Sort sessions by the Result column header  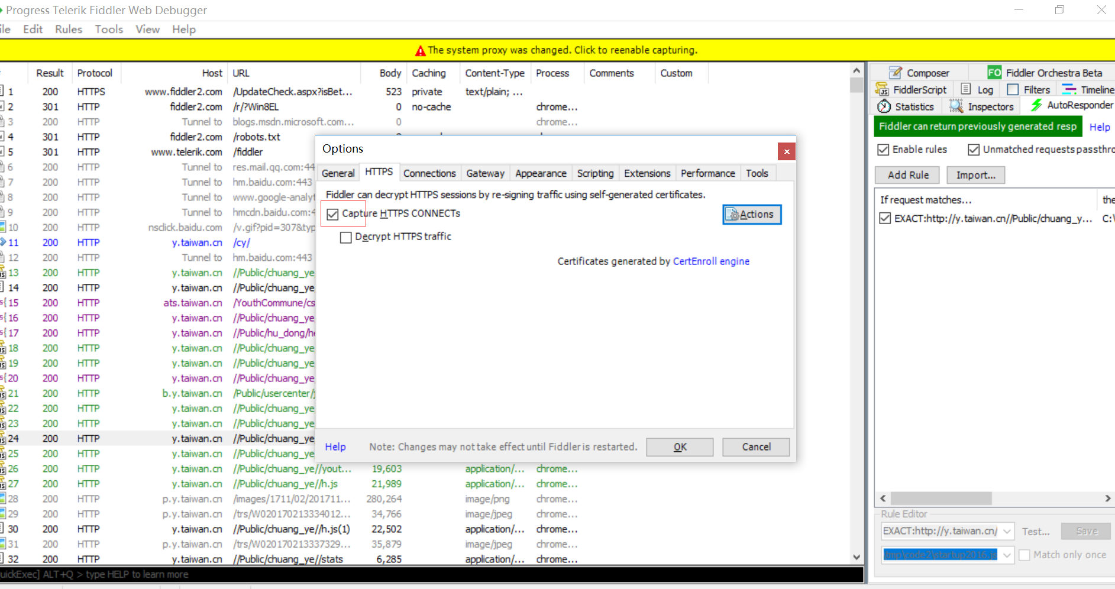click(x=50, y=73)
